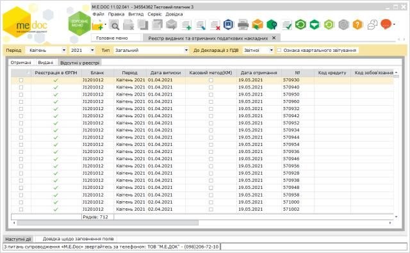Click the orange box import icon
The height and width of the screenshot is (253, 410).
258,25
